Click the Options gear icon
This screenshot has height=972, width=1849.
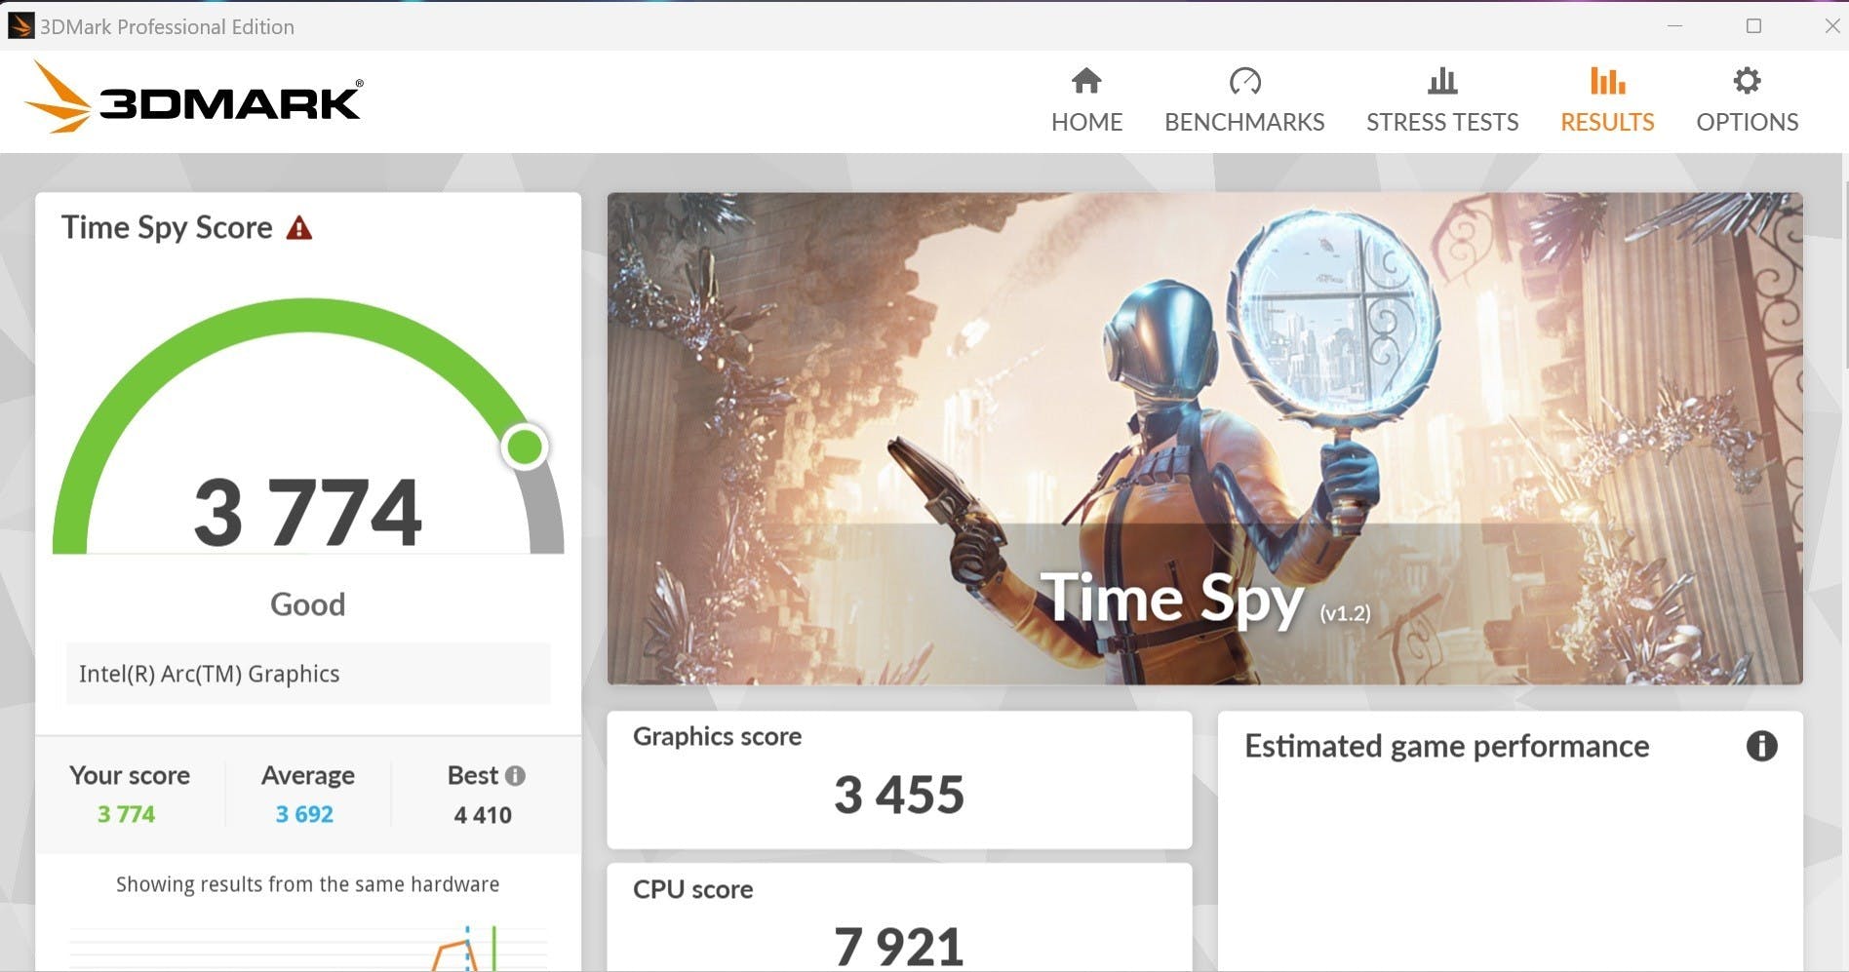click(1747, 81)
